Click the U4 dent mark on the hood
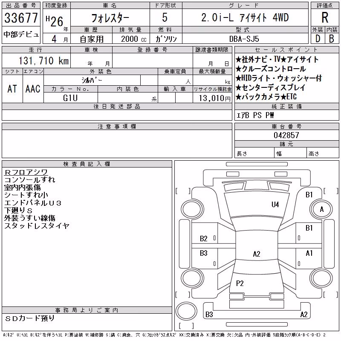 click(x=275, y=205)
